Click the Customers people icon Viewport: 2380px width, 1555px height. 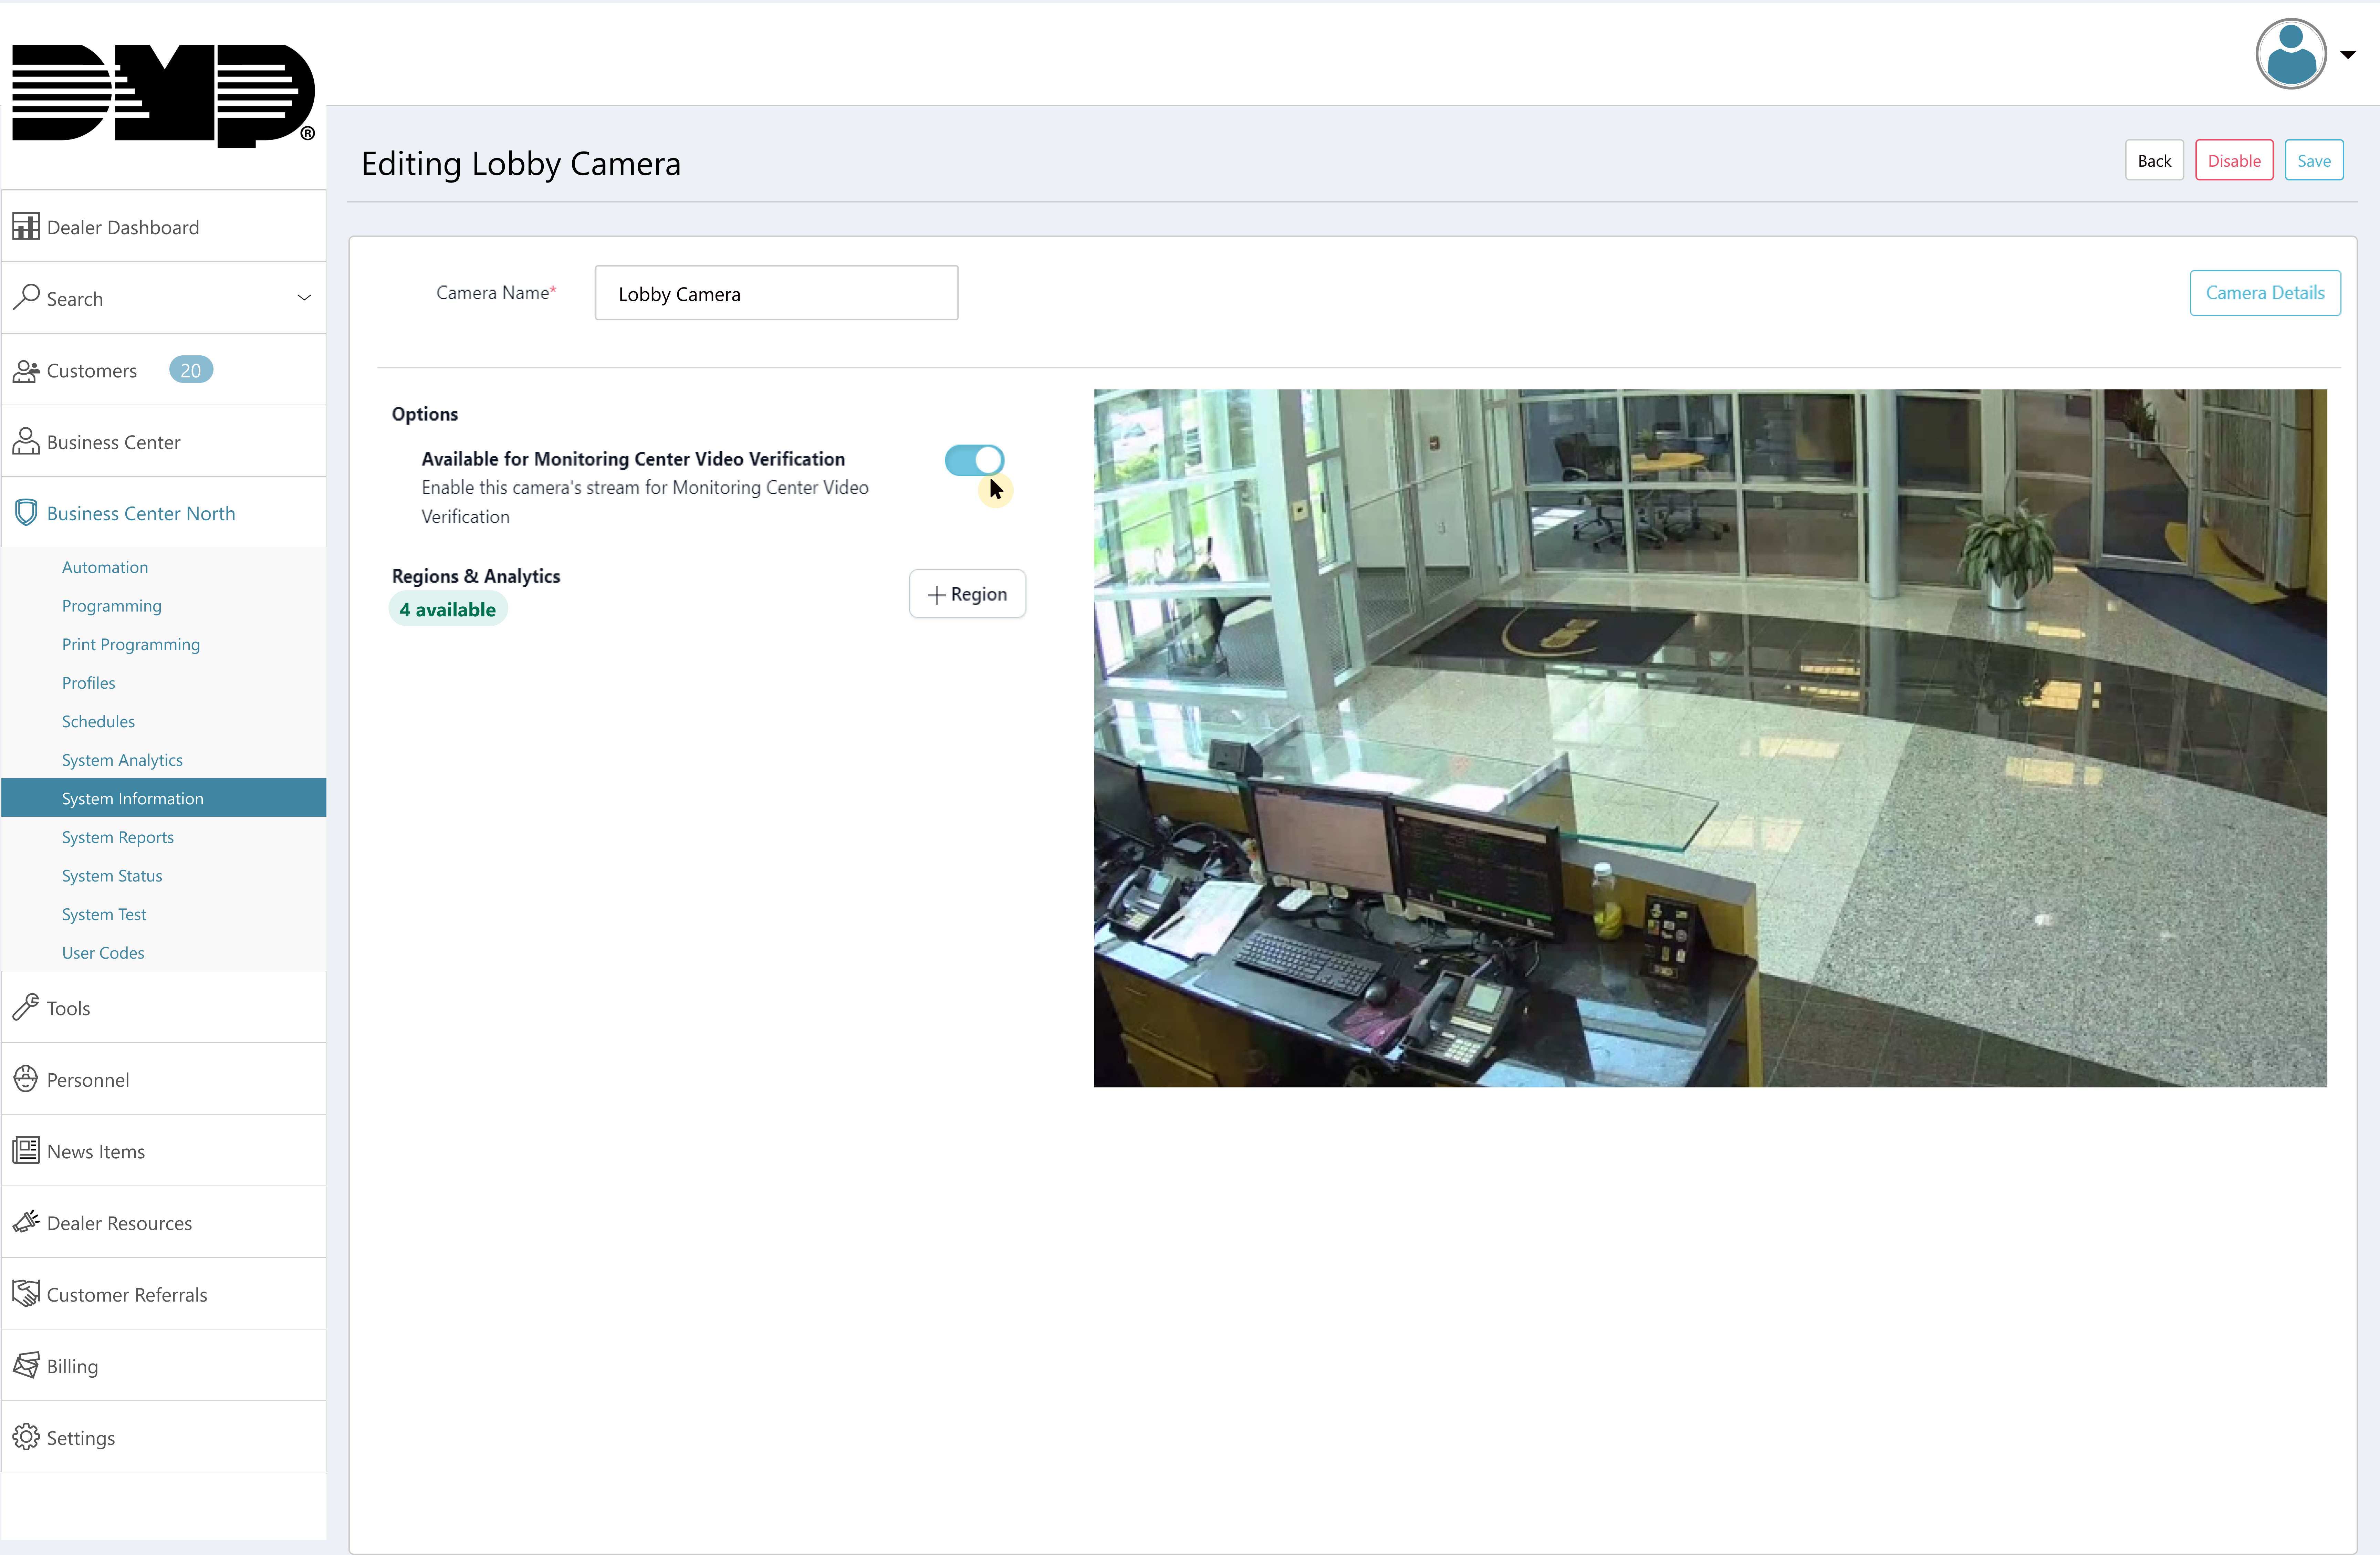pos(26,370)
